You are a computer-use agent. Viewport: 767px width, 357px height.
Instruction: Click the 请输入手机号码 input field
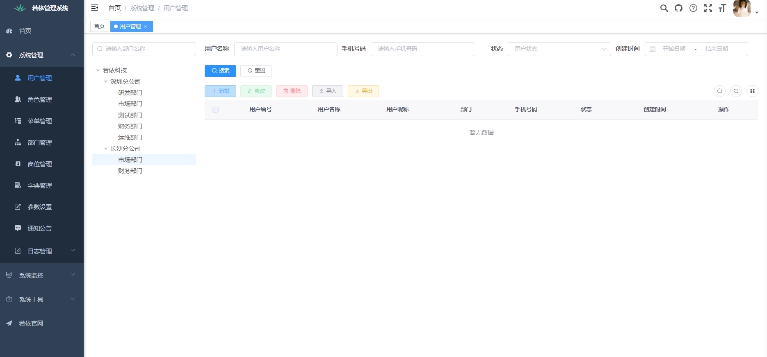click(x=422, y=49)
